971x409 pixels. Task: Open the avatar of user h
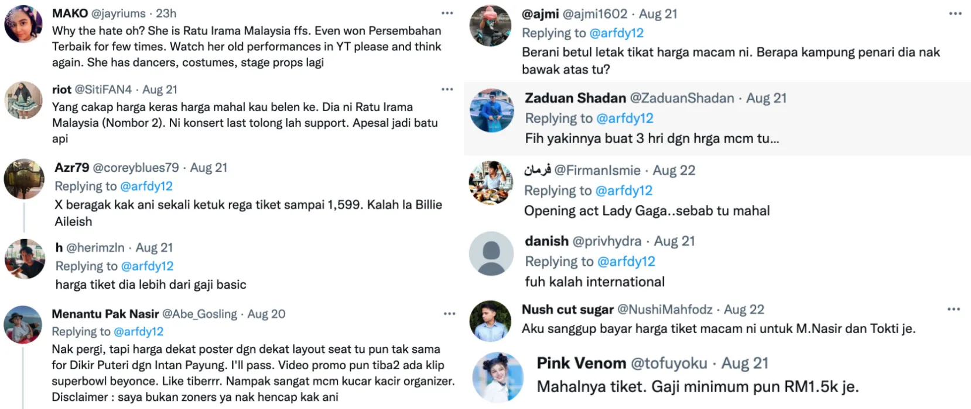tap(25, 259)
